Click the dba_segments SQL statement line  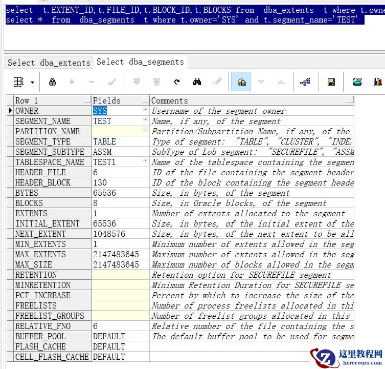click(182, 19)
